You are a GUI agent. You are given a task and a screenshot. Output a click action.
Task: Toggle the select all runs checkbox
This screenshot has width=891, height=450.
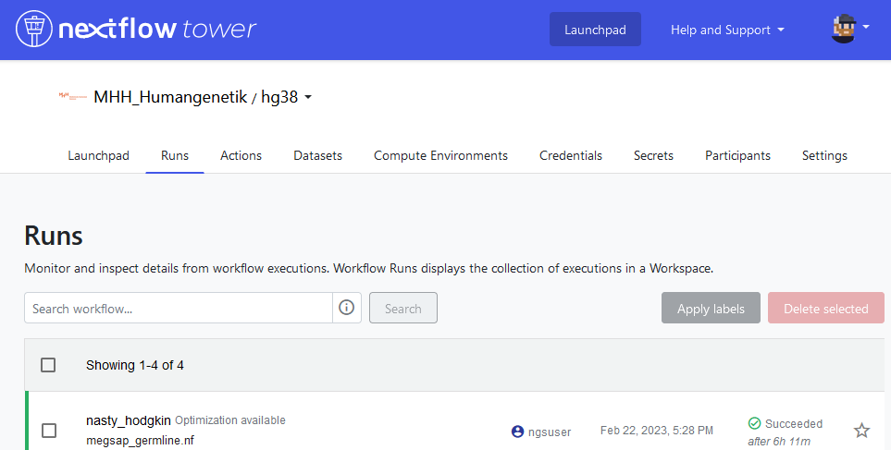(48, 365)
